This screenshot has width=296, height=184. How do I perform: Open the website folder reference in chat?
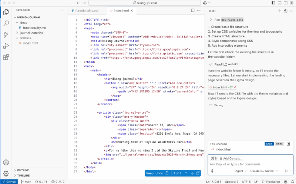tap(231, 64)
